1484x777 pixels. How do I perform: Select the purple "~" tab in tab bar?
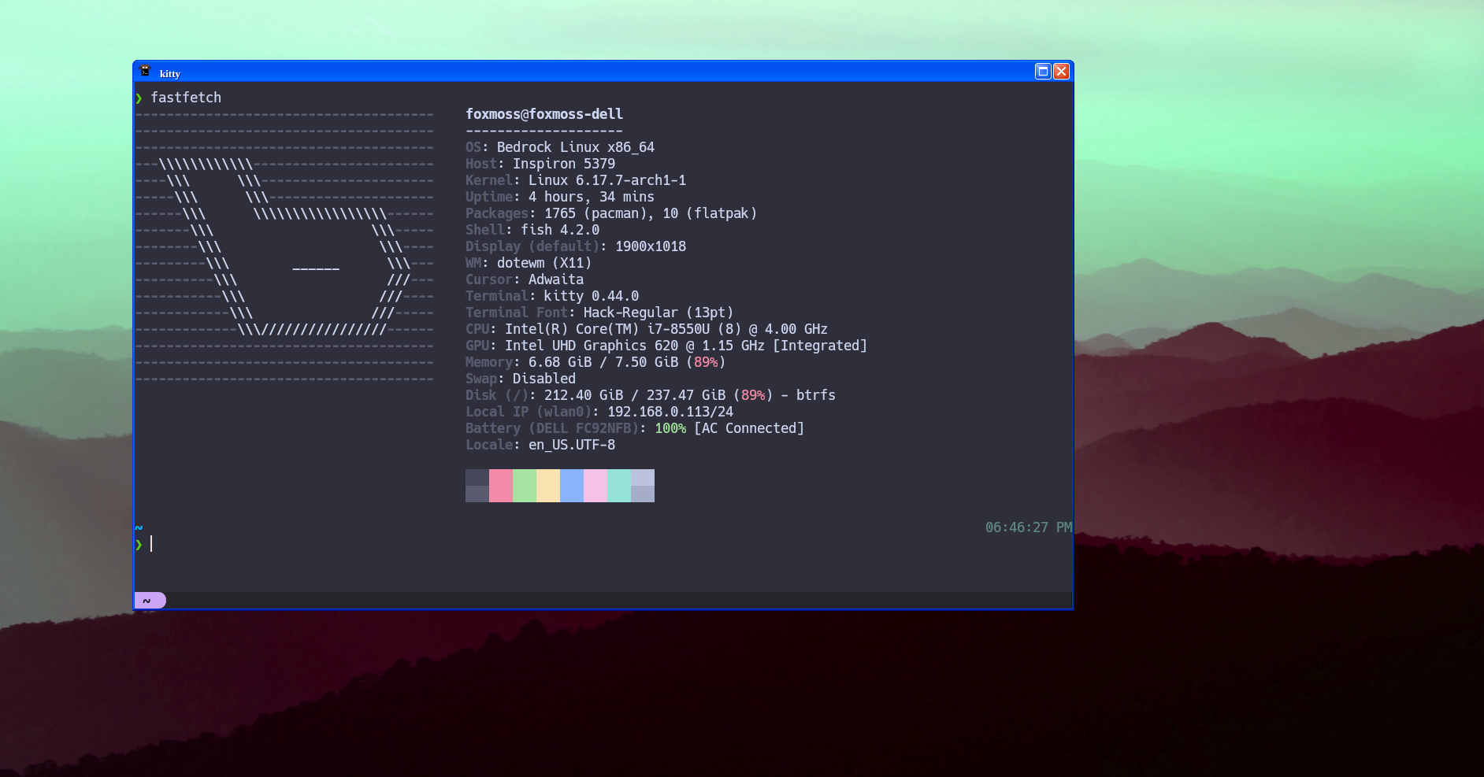coord(149,601)
